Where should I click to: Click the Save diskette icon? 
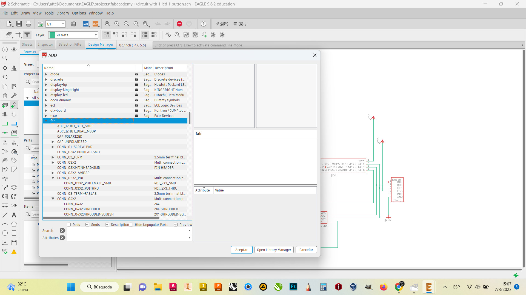pyautogui.click(x=19, y=24)
